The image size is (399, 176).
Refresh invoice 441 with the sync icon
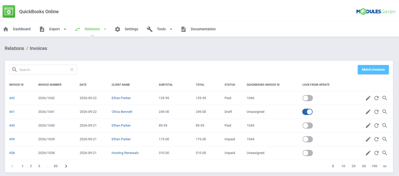click(x=376, y=112)
